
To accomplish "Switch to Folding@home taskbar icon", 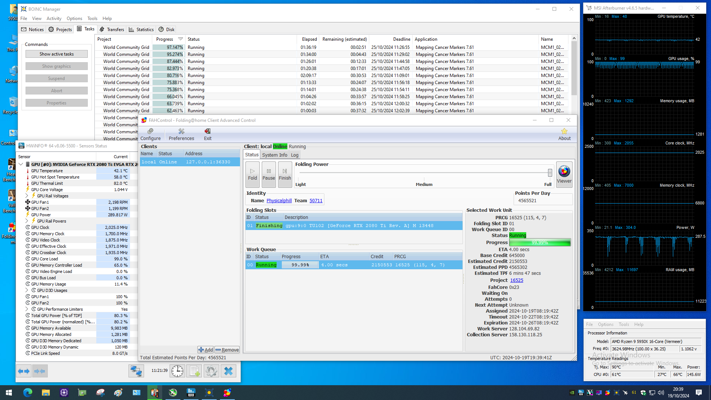I will [x=227, y=393].
